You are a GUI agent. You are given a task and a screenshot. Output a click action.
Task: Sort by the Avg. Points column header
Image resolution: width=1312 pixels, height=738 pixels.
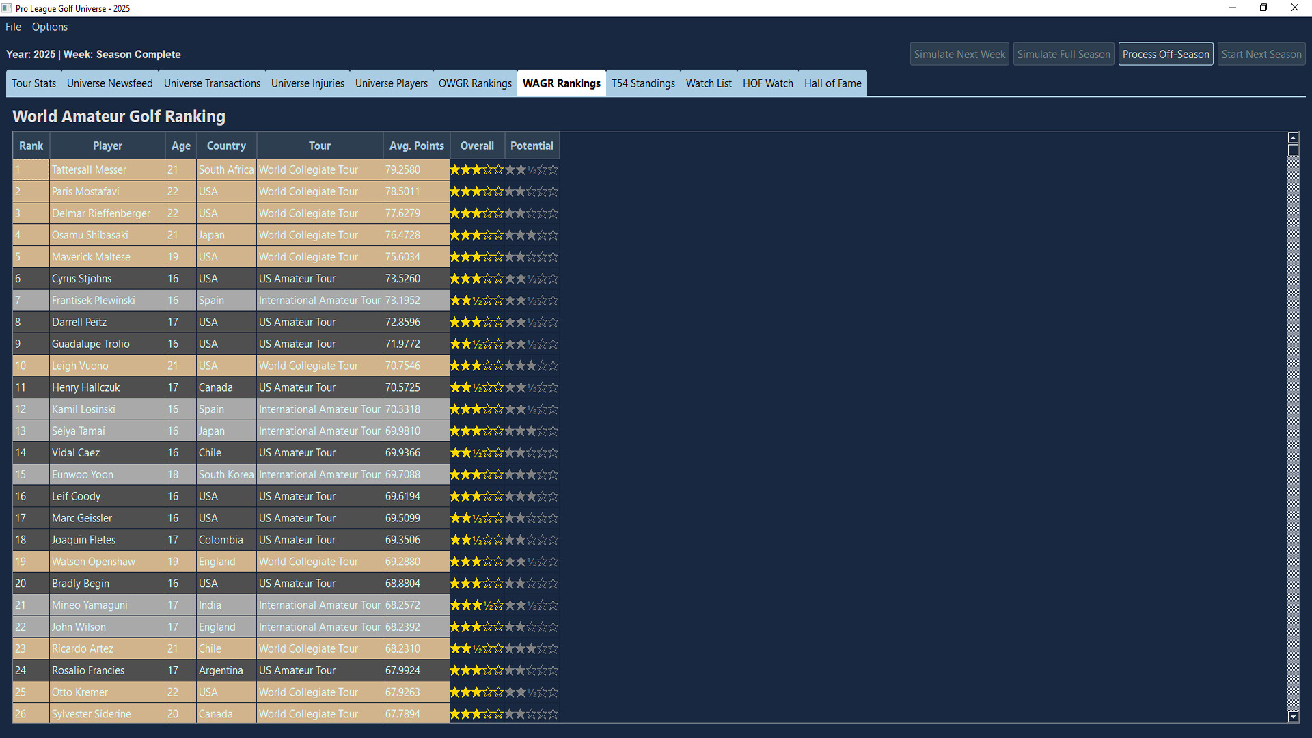pos(416,145)
